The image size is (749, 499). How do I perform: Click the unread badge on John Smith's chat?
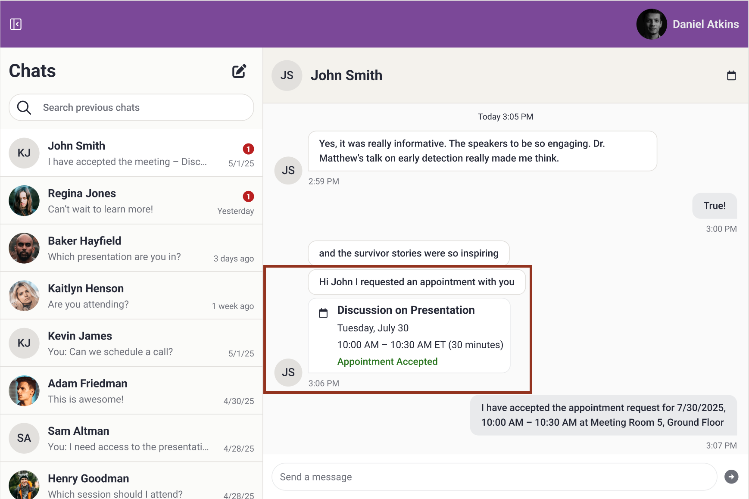[x=248, y=149]
